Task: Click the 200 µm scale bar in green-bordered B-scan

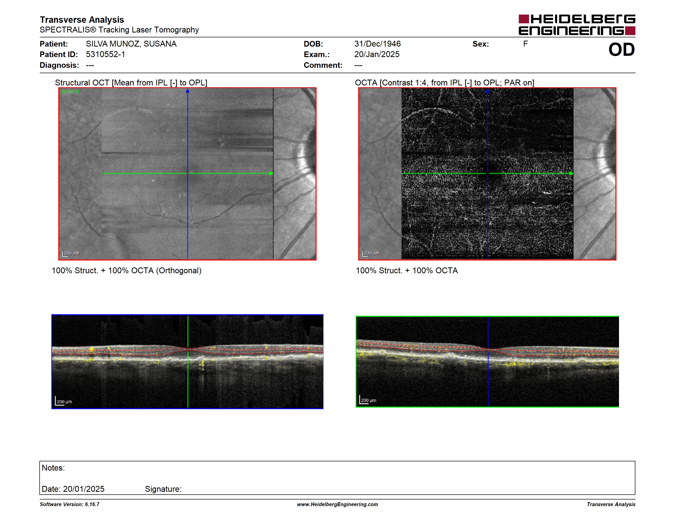Action: 368,399
